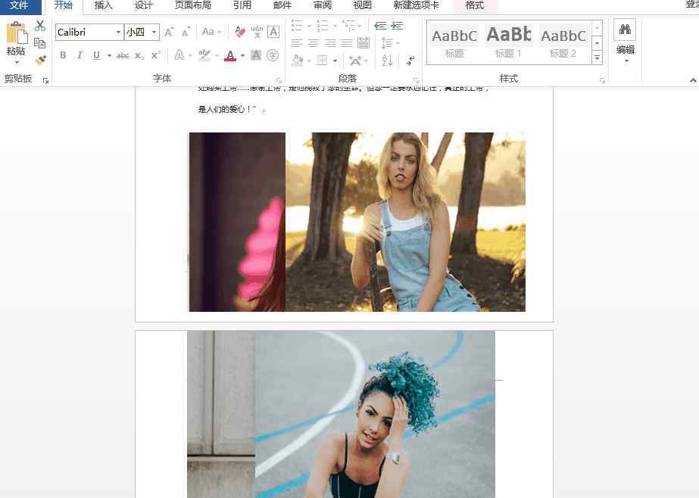The height and width of the screenshot is (498, 699).
Task: Switch to the 页面布局 (Page Layout) tab
Action: 192,5
